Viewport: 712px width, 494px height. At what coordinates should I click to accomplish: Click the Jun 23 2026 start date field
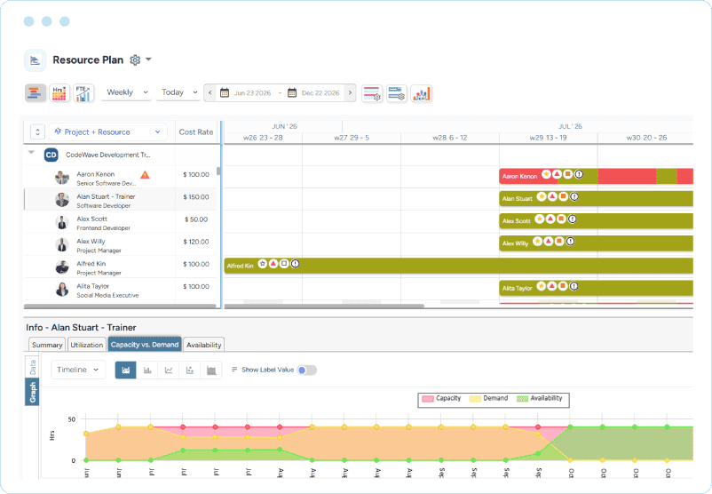coord(252,92)
